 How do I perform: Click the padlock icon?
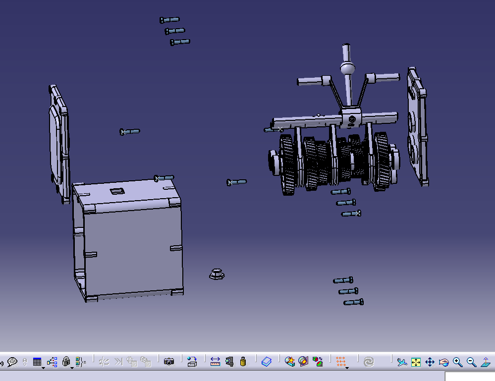(x=66, y=361)
